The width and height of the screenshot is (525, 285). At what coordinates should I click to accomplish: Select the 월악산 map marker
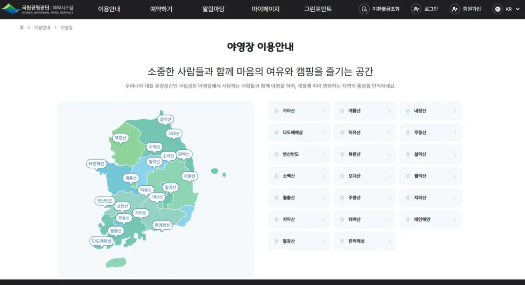[x=154, y=163]
